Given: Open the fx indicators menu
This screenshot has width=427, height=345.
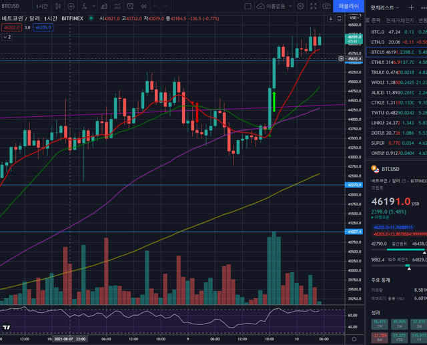Looking at the screenshot, I should pyautogui.click(x=85, y=6).
